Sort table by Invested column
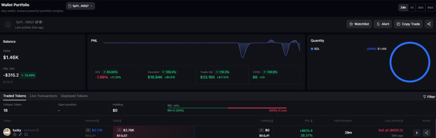The height and width of the screenshot is (138, 436). (x=92, y=121)
